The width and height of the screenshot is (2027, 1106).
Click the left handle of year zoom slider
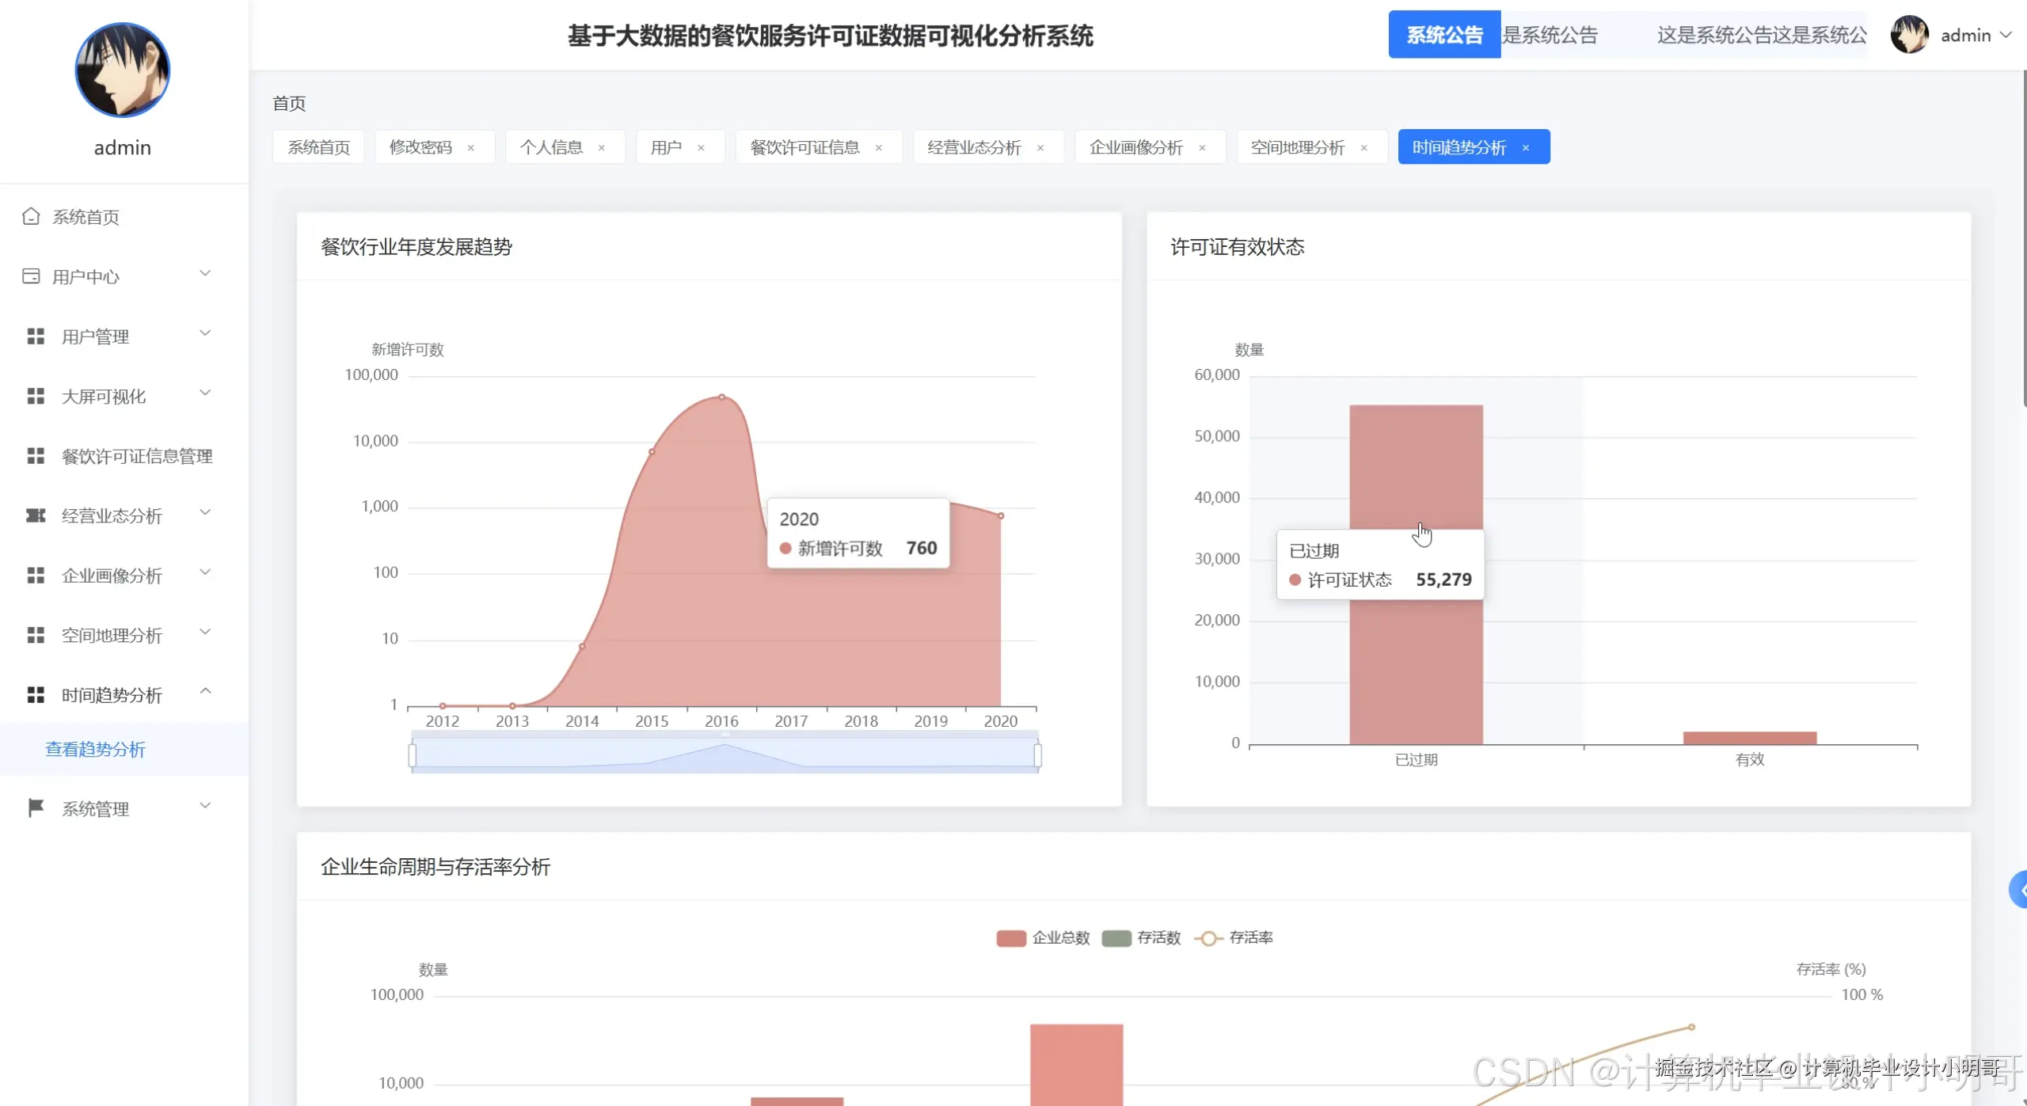(413, 755)
